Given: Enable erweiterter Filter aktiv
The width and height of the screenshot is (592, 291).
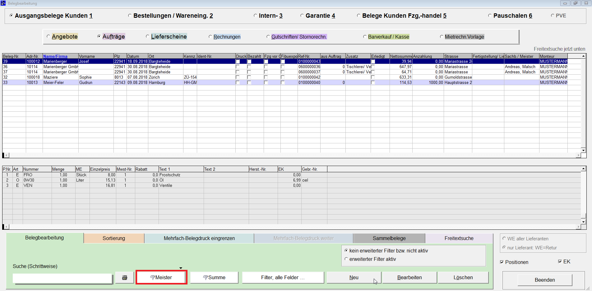Looking at the screenshot, I should pos(346,259).
